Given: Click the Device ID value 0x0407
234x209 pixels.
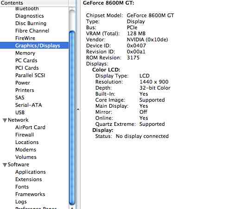Looking at the screenshot, I should [136, 46].
